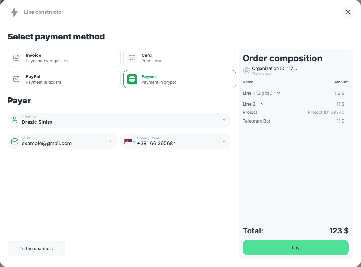The height and width of the screenshot is (267, 361).
Task: Click the Card Robokassa card icon
Action: tap(132, 58)
